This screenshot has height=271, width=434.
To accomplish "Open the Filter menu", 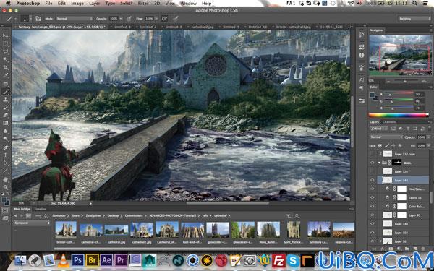I will (x=143, y=4).
